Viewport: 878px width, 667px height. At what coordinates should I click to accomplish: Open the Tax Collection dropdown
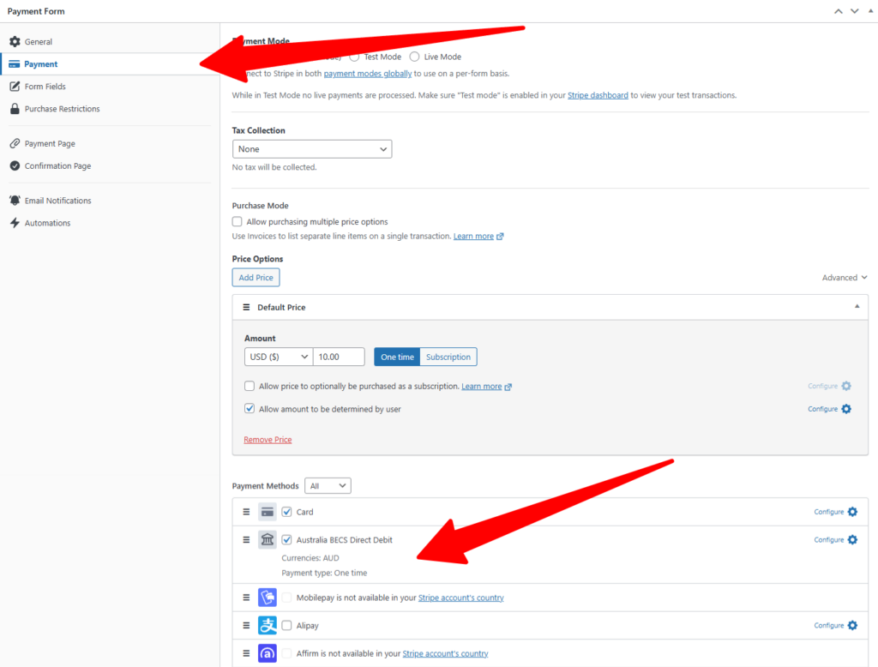[312, 149]
